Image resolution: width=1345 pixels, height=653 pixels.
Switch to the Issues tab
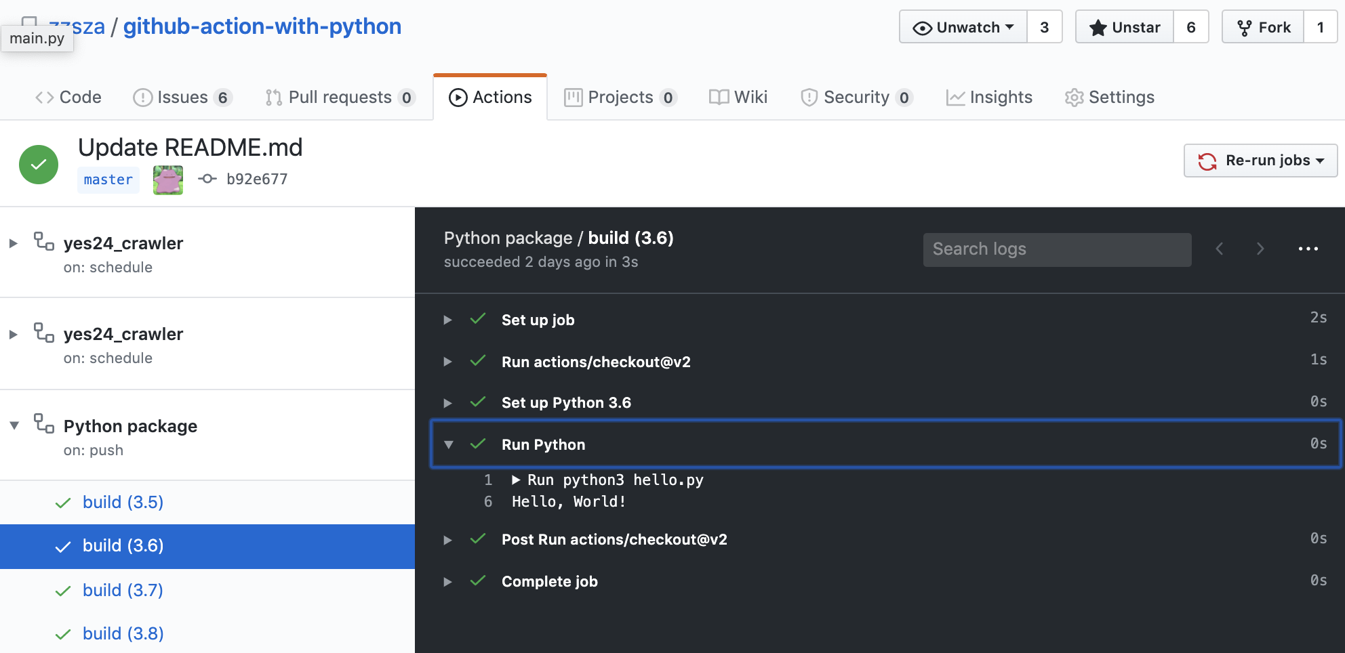pyautogui.click(x=182, y=98)
